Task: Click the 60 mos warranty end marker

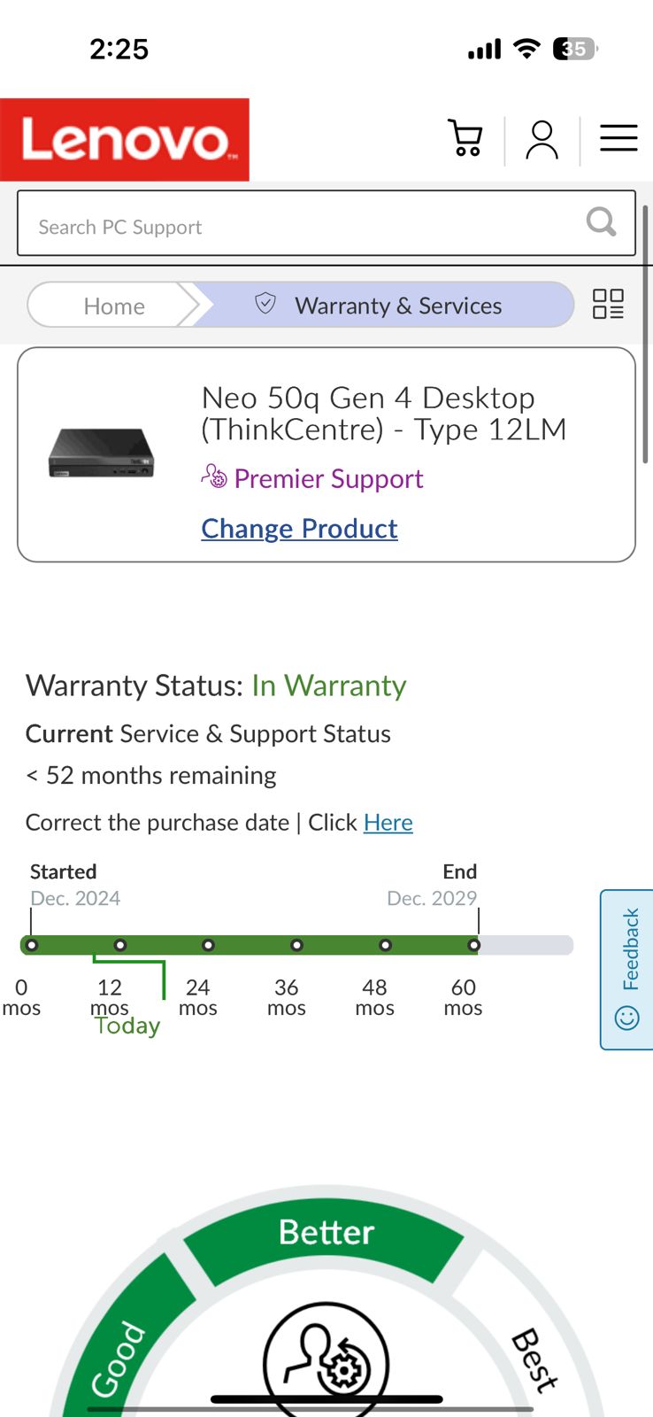Action: [474, 945]
